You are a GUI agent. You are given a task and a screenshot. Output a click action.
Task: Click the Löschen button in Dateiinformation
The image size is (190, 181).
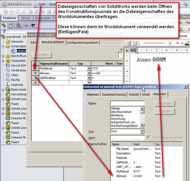tap(42, 55)
